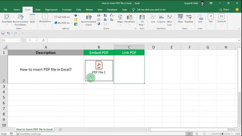The image size is (242, 136).
Task: Open Ribbon Display Options
Action: coord(211,3)
